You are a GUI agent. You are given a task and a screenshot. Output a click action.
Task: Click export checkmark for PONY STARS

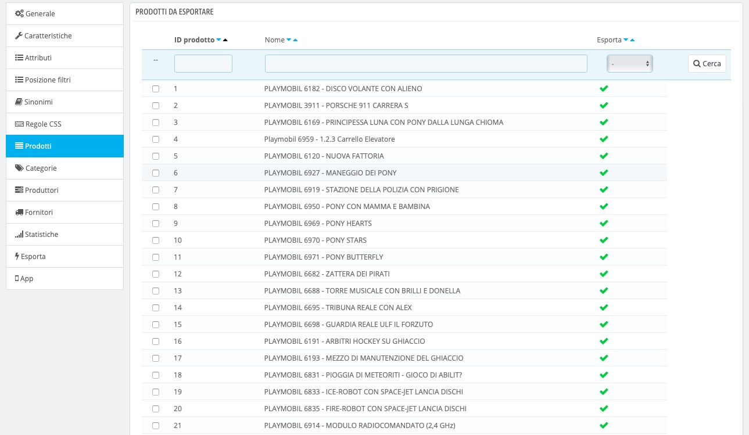pos(604,240)
